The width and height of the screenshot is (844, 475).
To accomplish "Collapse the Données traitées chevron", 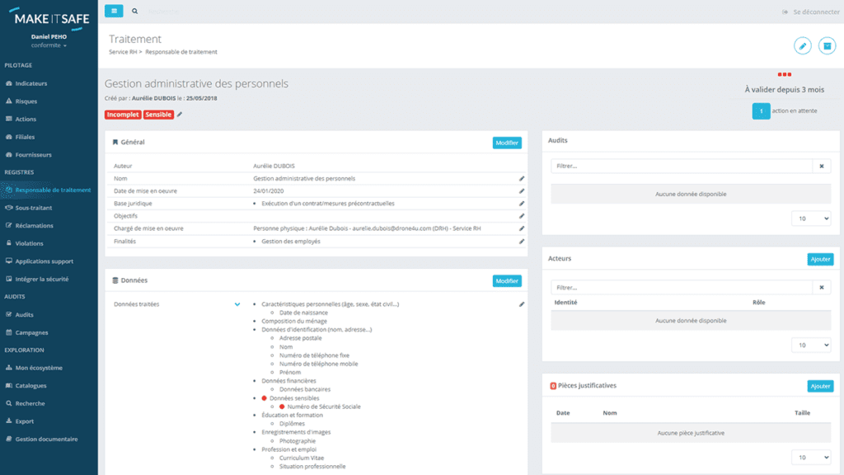I will 237,304.
